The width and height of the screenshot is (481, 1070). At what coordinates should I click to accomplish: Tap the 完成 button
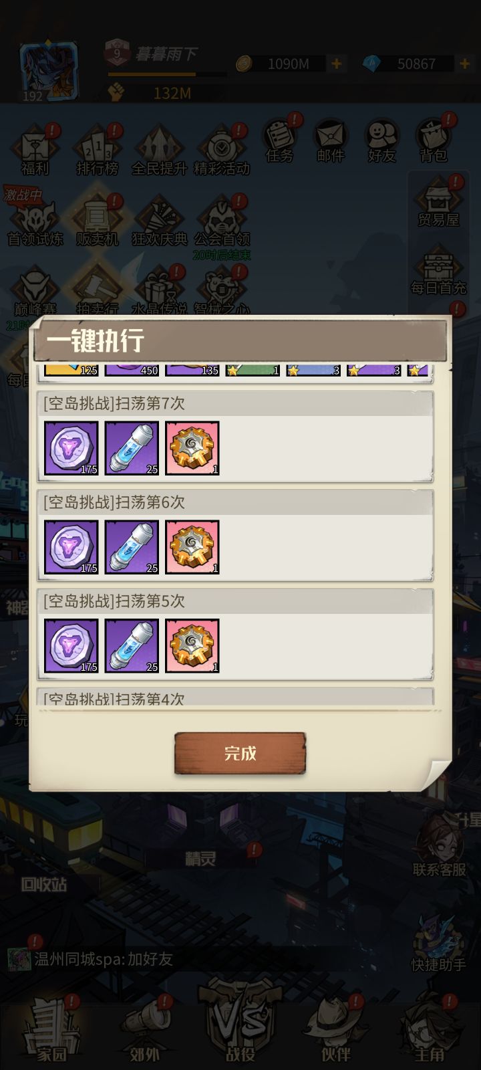240,753
